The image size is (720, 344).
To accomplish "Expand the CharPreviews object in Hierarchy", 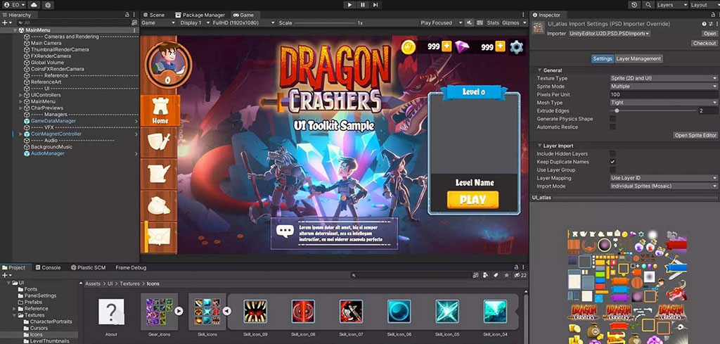I will click(x=20, y=108).
